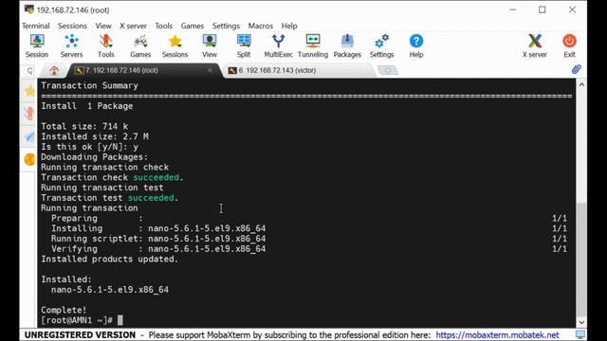The image size is (607, 341).
Task: Click the Packages toolbar icon
Action: (347, 45)
